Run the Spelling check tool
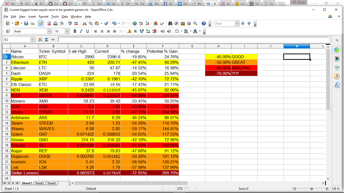 [x=70, y=23]
